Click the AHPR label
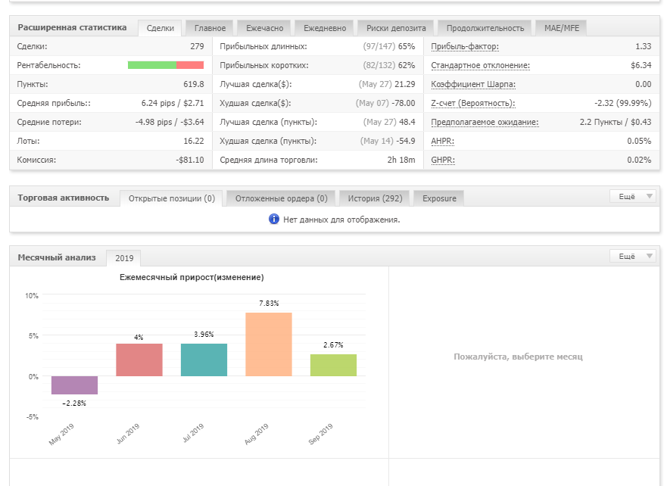Image resolution: width=667 pixels, height=486 pixels. (442, 141)
